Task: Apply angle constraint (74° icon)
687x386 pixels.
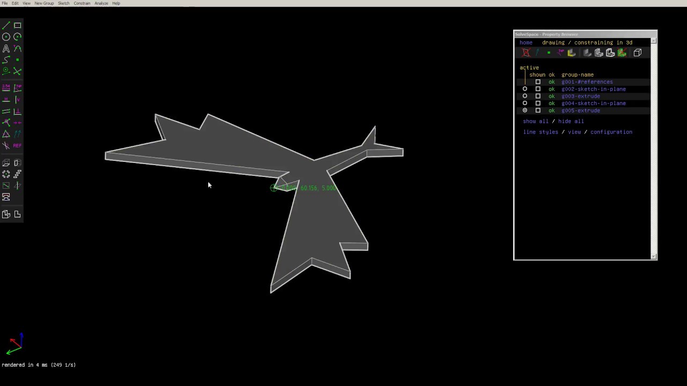Action: tap(17, 87)
